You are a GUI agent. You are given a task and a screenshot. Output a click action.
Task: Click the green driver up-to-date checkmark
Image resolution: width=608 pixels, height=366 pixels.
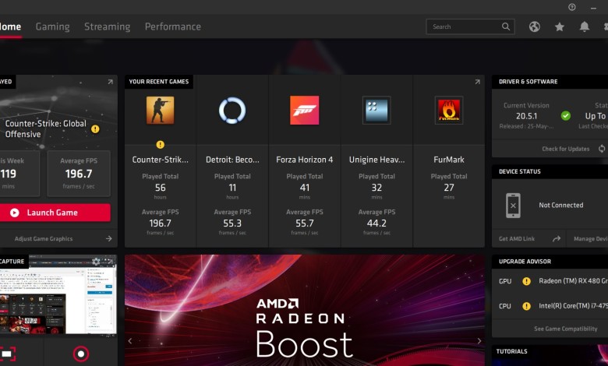tap(566, 115)
